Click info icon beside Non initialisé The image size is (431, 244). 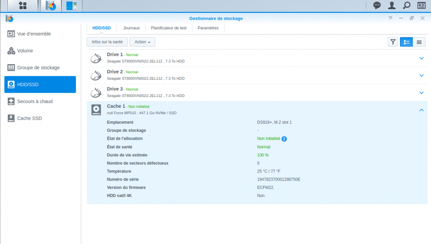[x=284, y=139]
